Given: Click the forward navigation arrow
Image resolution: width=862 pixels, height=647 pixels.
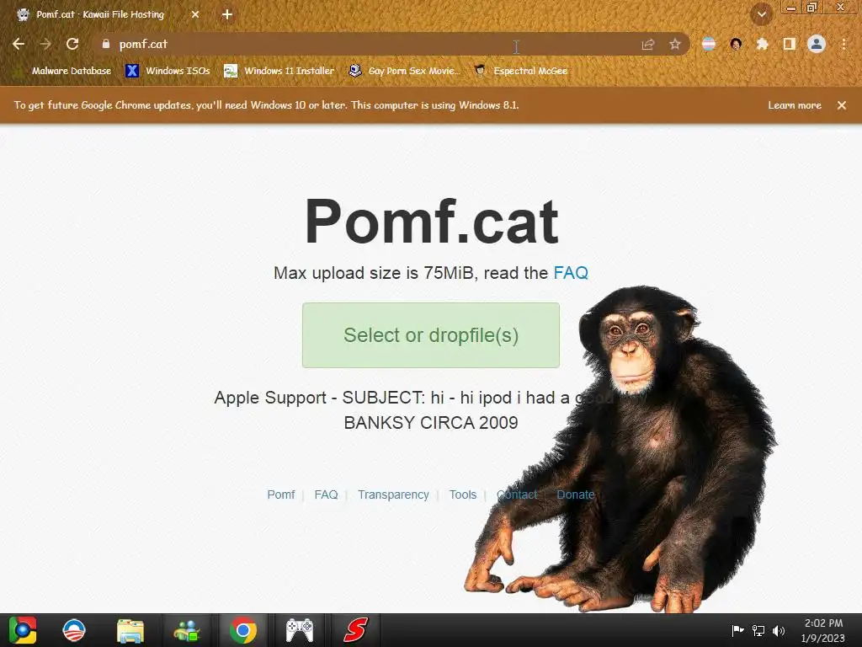Looking at the screenshot, I should (45, 44).
